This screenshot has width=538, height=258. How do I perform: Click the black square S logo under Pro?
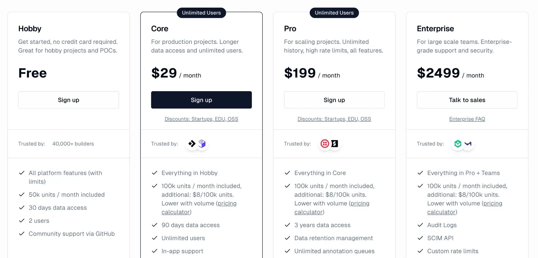(335, 144)
